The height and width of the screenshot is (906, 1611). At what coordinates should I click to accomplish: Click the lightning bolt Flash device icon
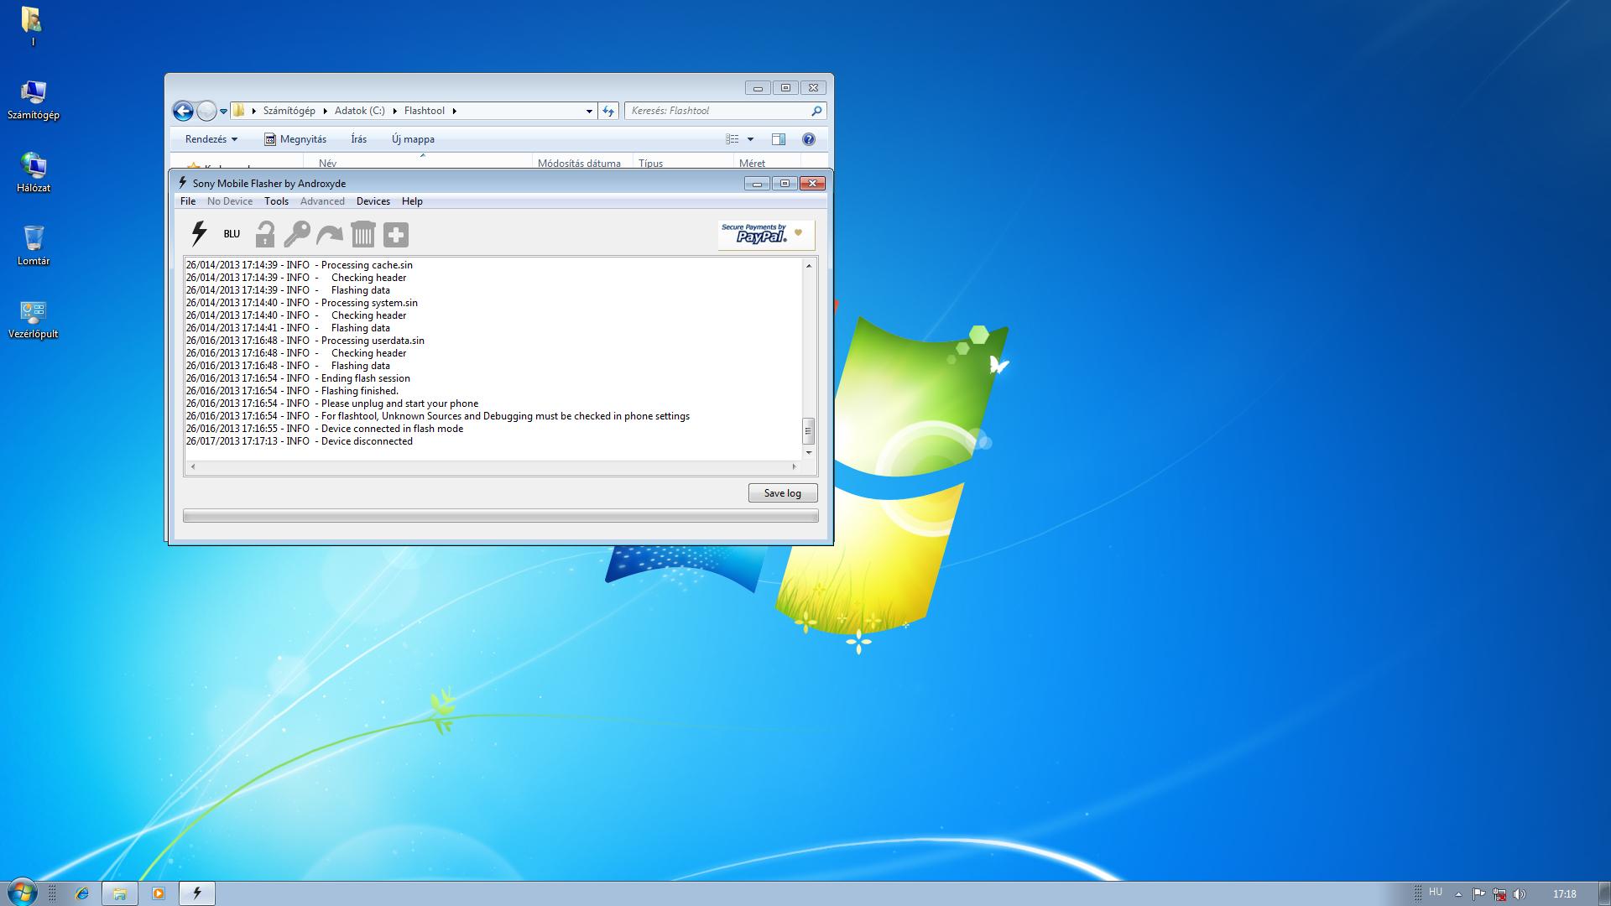199,234
